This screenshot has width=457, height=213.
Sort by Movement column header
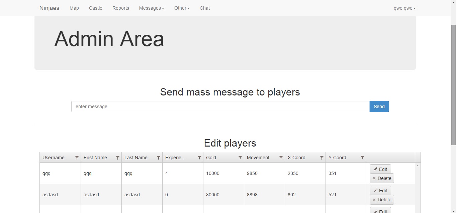coord(258,158)
